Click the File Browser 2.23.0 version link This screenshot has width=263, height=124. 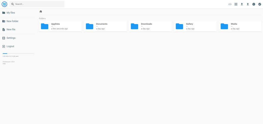pos(9,62)
